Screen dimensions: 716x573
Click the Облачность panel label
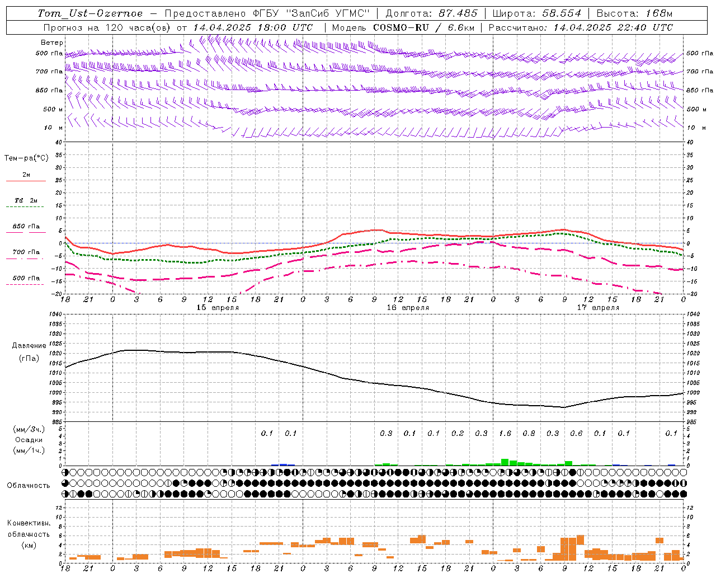[29, 485]
